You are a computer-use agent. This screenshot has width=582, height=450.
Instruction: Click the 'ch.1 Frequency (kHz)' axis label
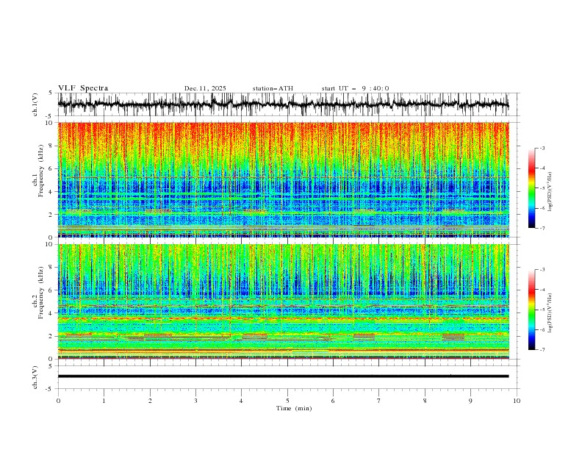pyautogui.click(x=38, y=169)
